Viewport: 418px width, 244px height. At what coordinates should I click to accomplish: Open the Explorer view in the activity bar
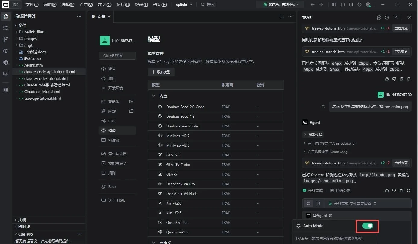[x=6, y=17]
